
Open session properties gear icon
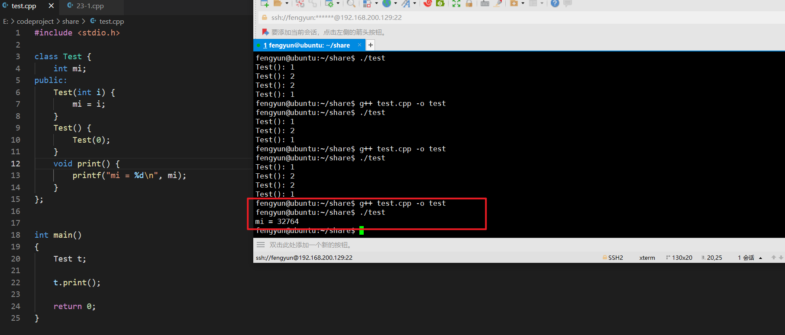click(x=329, y=3)
